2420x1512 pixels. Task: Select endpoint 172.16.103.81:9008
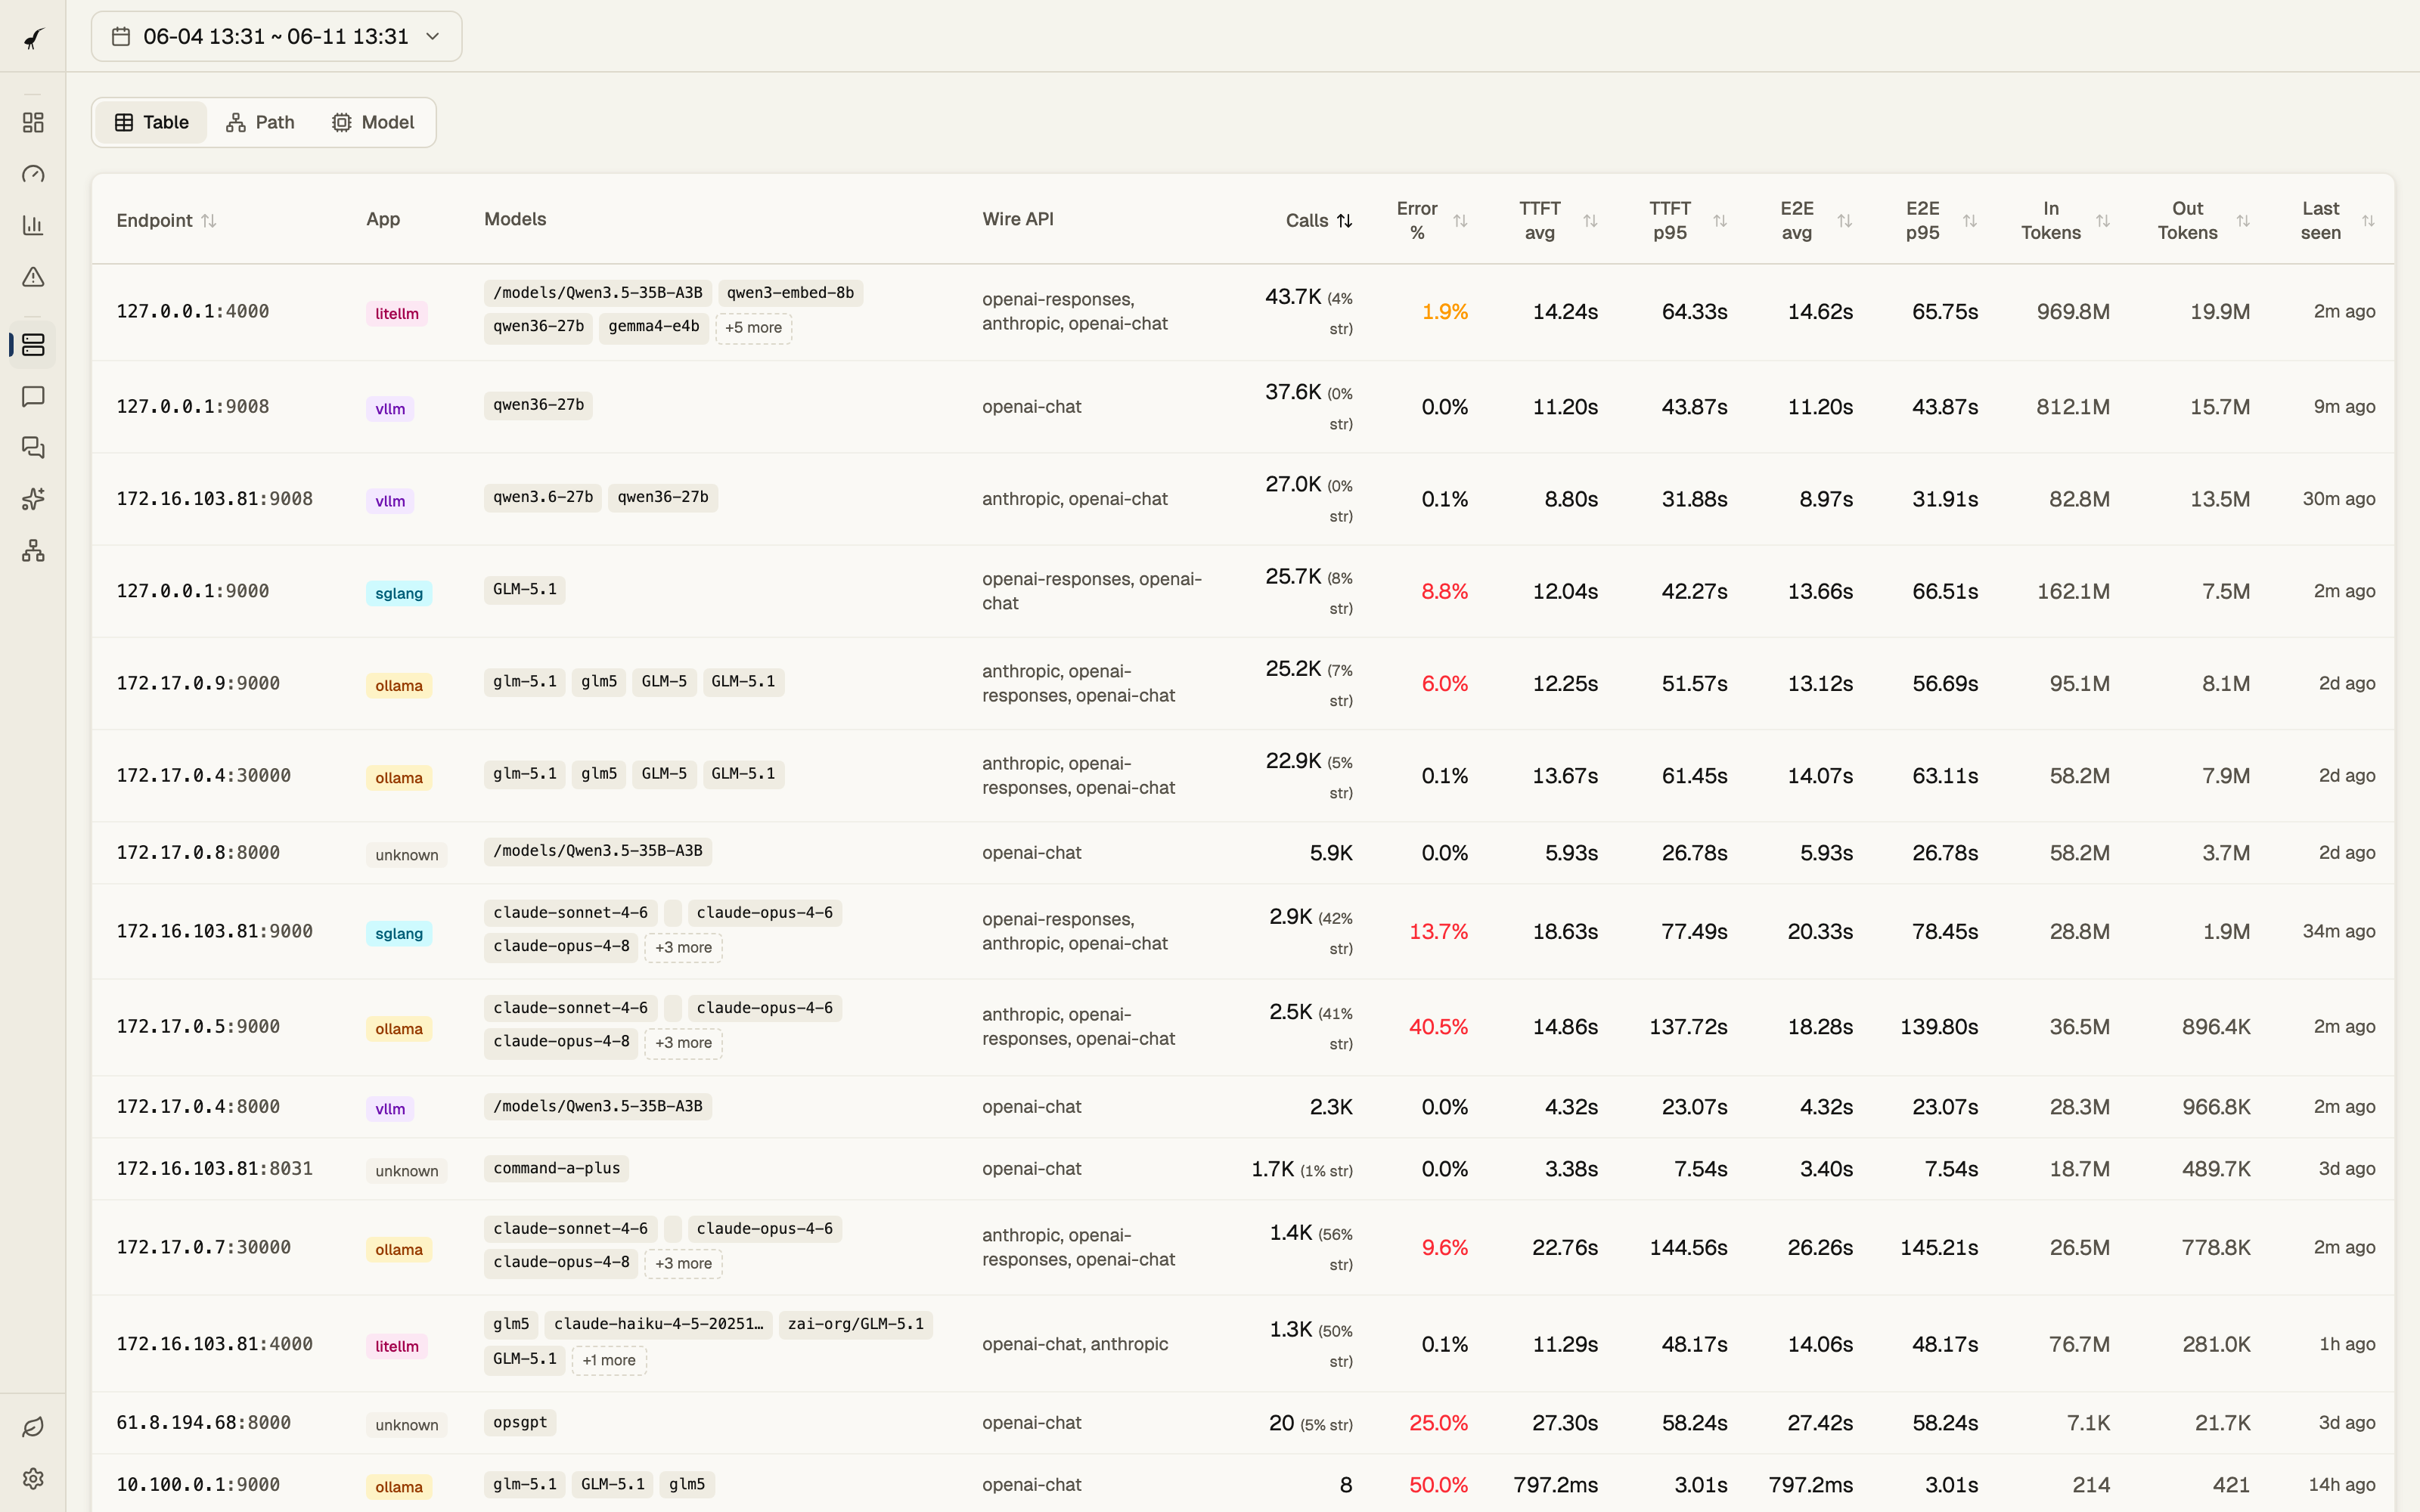215,499
